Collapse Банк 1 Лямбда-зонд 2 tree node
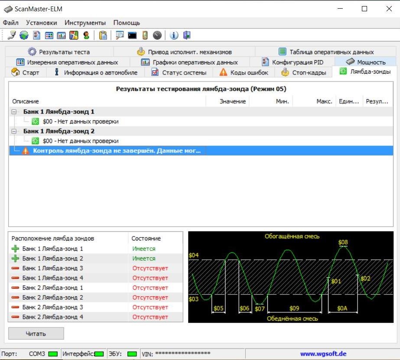Screen dimensions: 400x360 15,131
